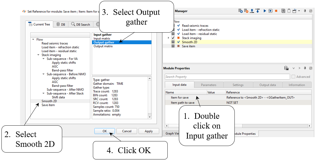Image resolution: width=315 pixels, height=160 pixels.
Task: Expand Stack imaging in the Manager list
Action: pos(169,38)
